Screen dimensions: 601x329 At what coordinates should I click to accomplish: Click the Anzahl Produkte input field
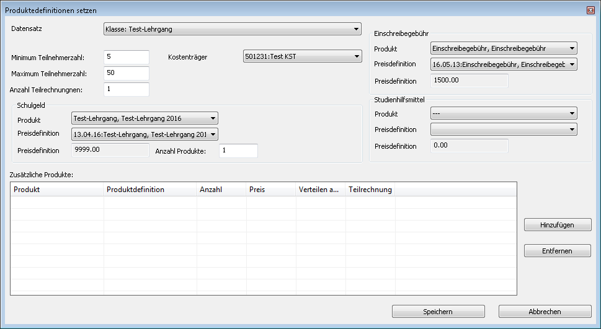point(238,151)
